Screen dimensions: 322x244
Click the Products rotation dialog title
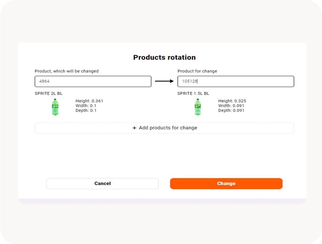(164, 57)
